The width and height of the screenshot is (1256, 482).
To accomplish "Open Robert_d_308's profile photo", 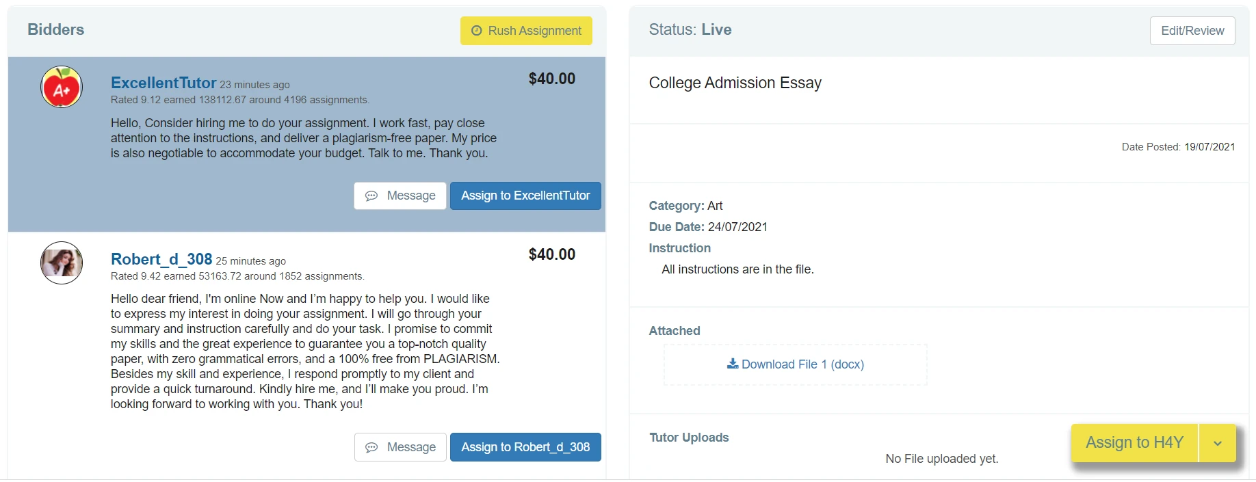I will tap(62, 263).
